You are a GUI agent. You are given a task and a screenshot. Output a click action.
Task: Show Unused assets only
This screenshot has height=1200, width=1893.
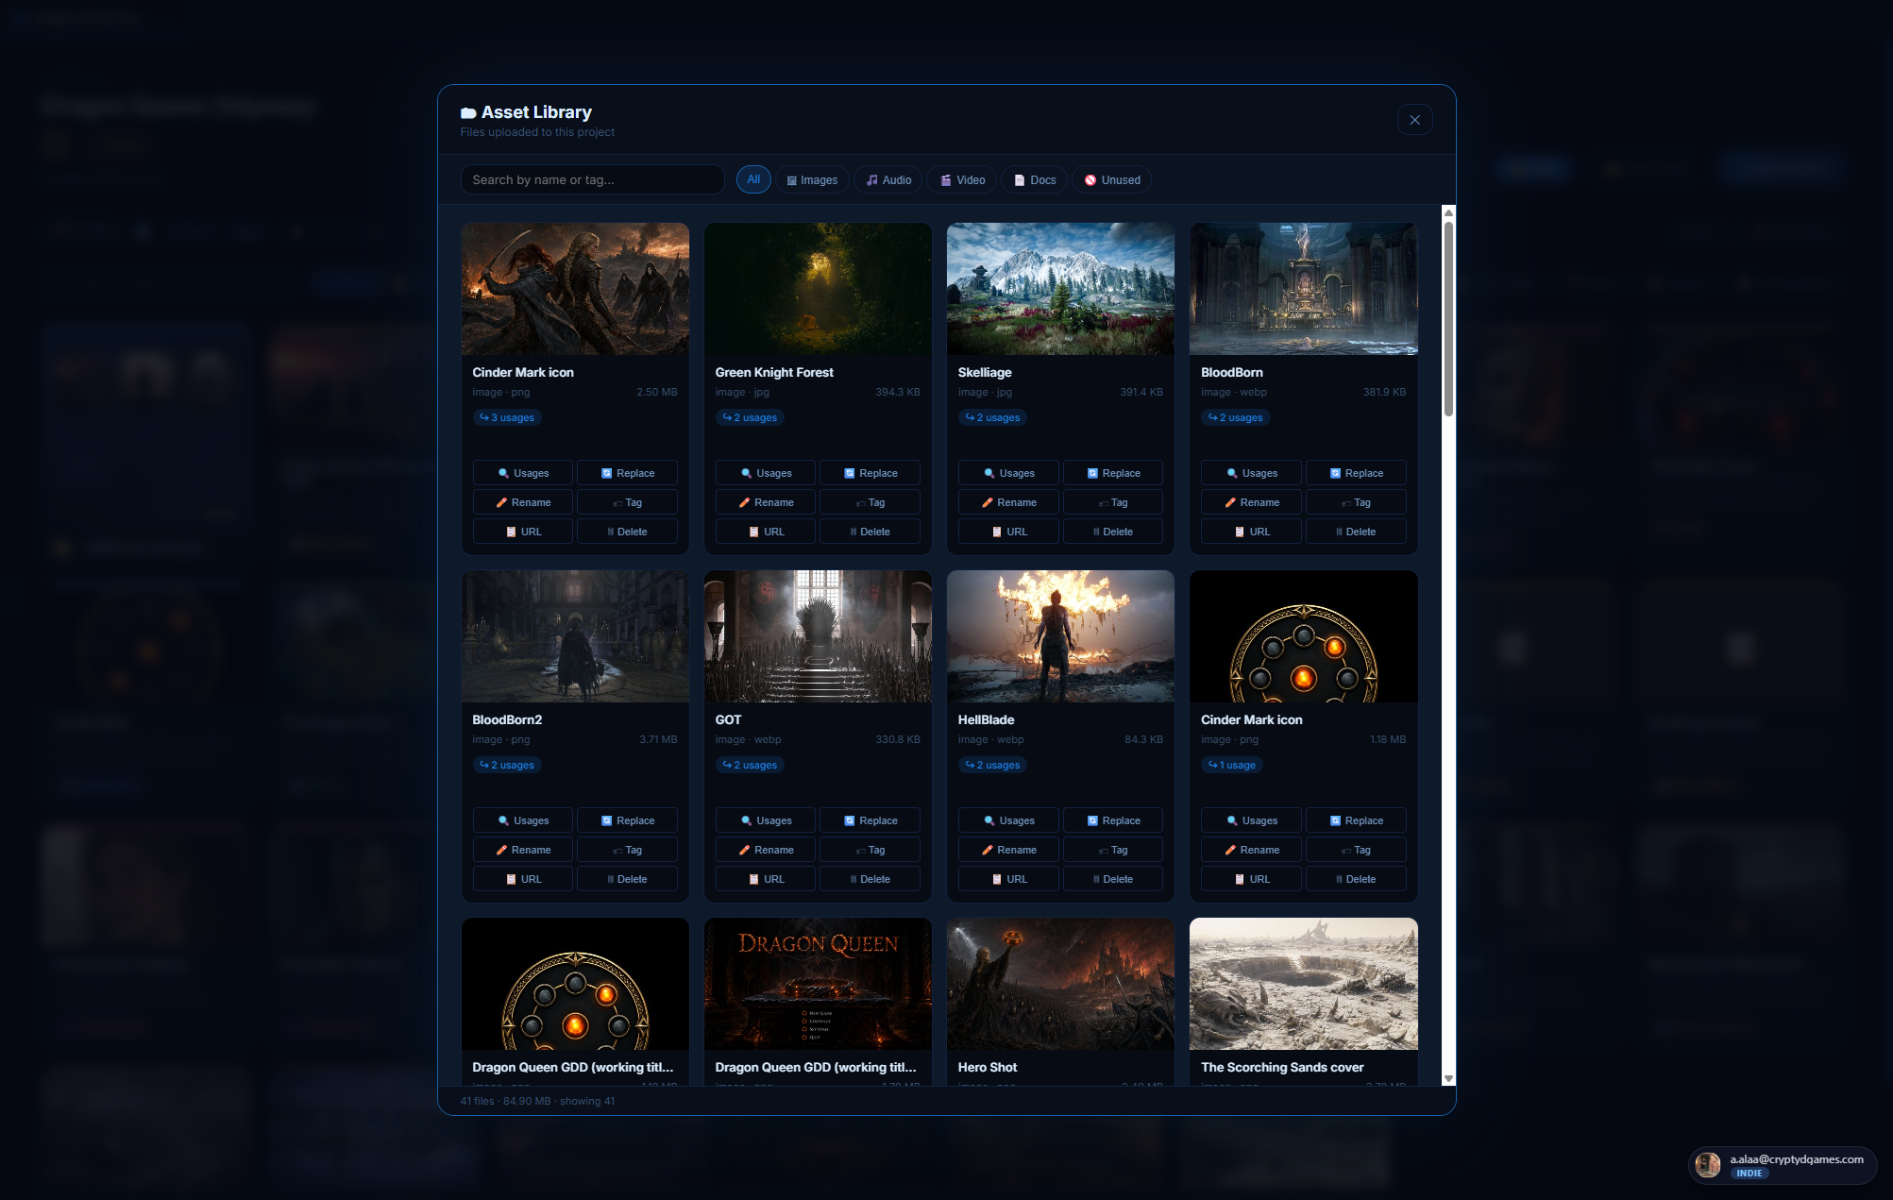coord(1111,179)
